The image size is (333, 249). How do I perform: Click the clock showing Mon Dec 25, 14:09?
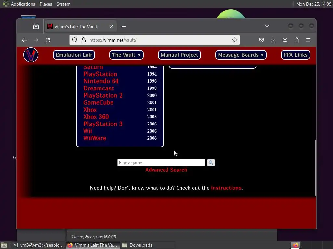point(314,4)
